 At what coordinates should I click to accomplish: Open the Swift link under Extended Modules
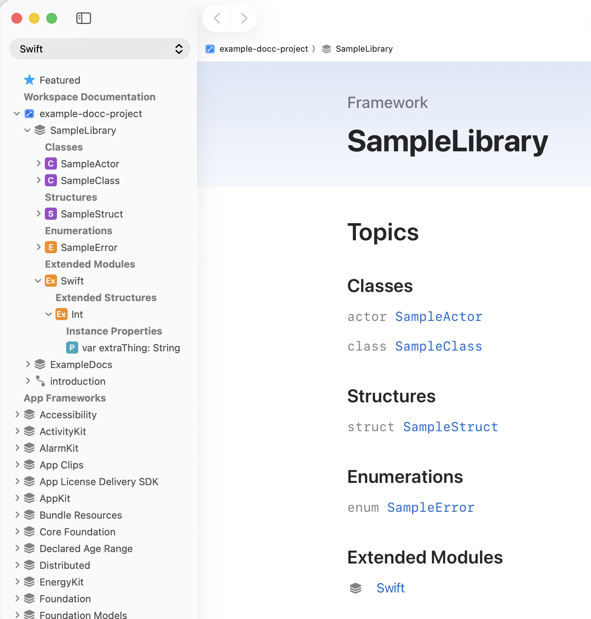tap(390, 588)
